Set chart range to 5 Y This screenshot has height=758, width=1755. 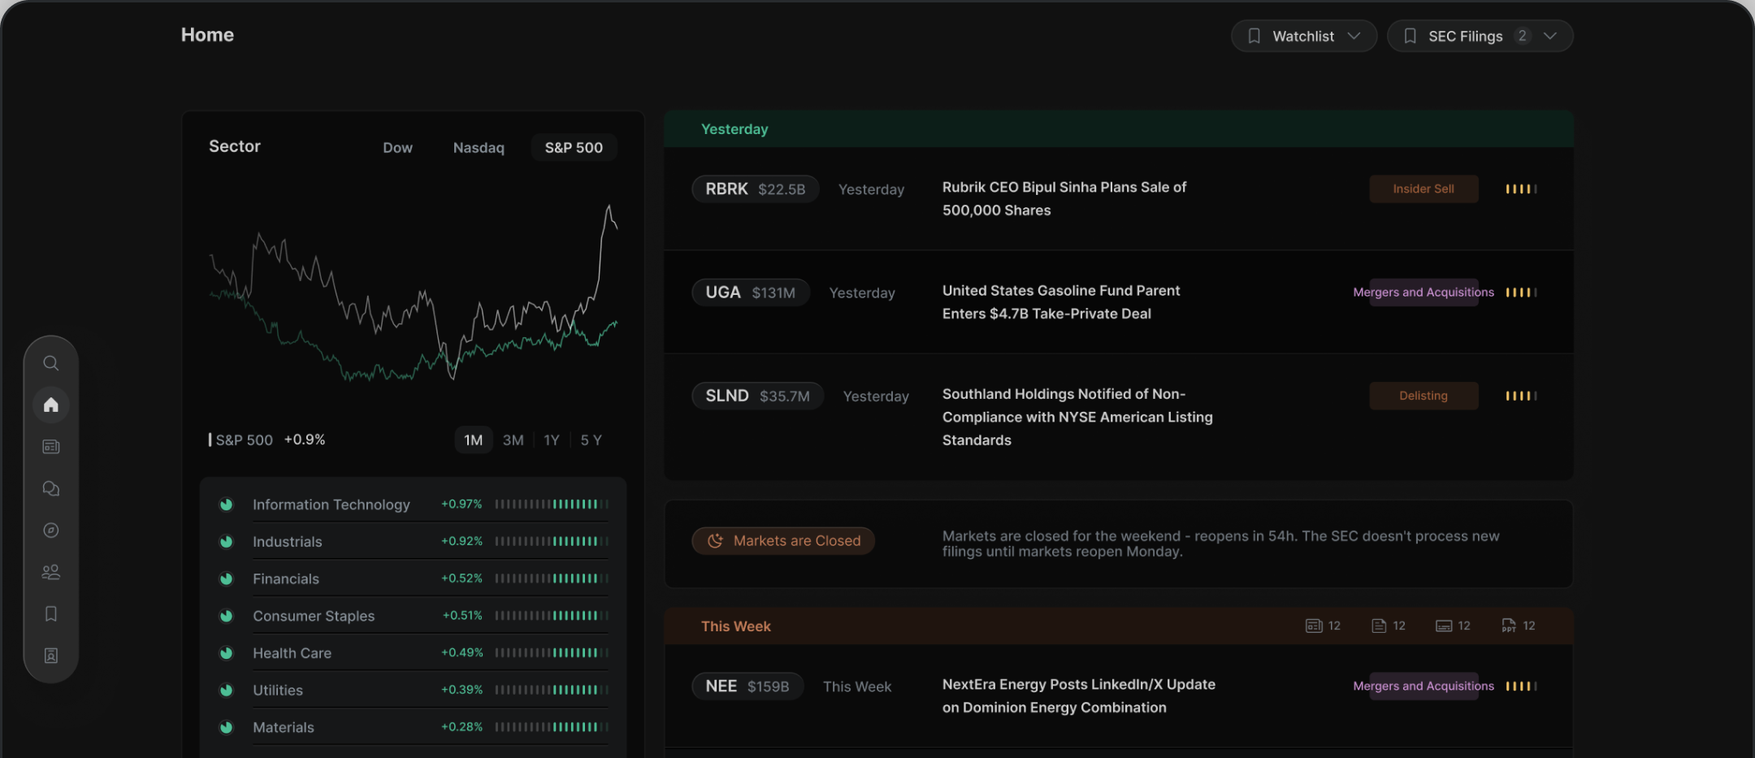(x=591, y=440)
